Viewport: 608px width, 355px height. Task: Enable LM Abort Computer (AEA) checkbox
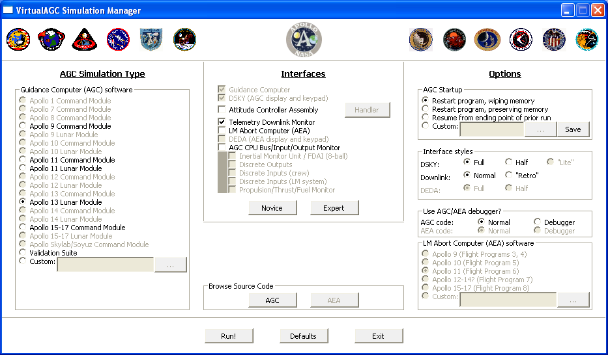pos(222,130)
